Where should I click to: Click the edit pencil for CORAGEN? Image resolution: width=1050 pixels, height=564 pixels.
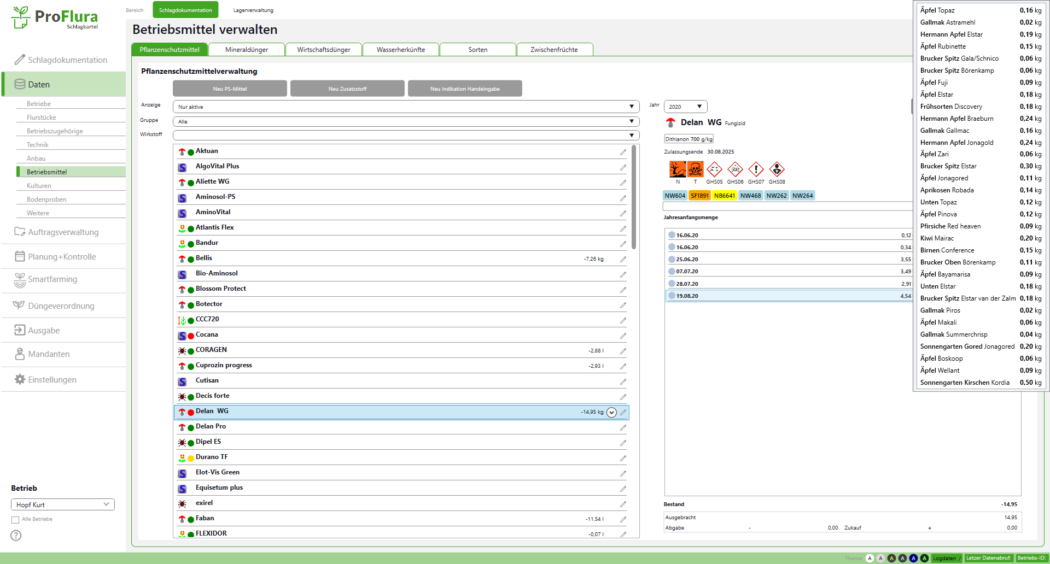pos(623,351)
